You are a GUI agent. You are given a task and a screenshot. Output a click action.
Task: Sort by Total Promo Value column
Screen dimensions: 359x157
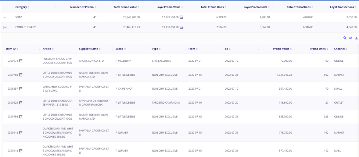point(127,7)
